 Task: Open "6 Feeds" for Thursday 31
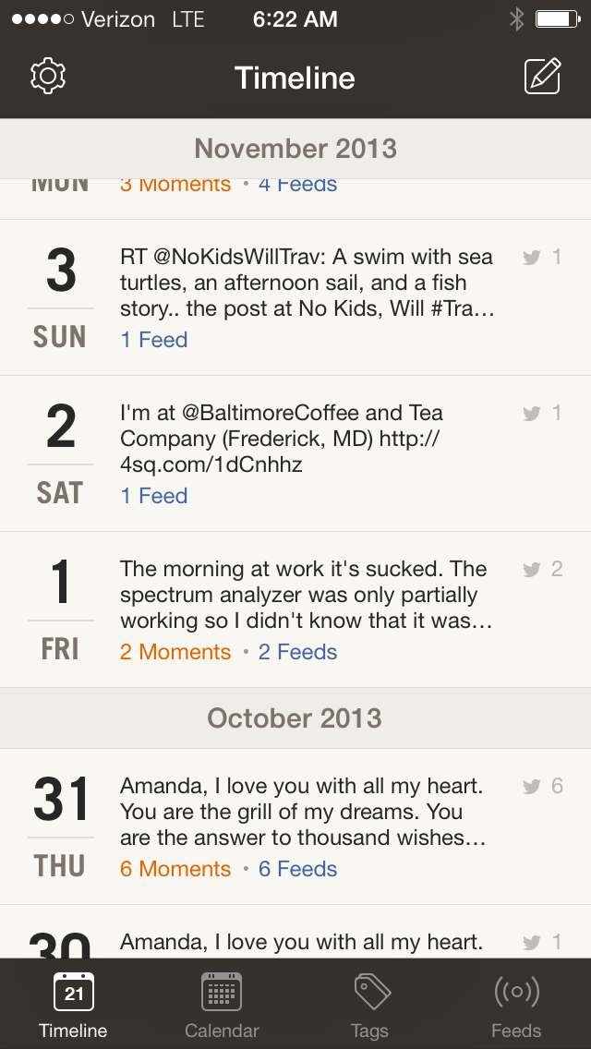[297, 869]
